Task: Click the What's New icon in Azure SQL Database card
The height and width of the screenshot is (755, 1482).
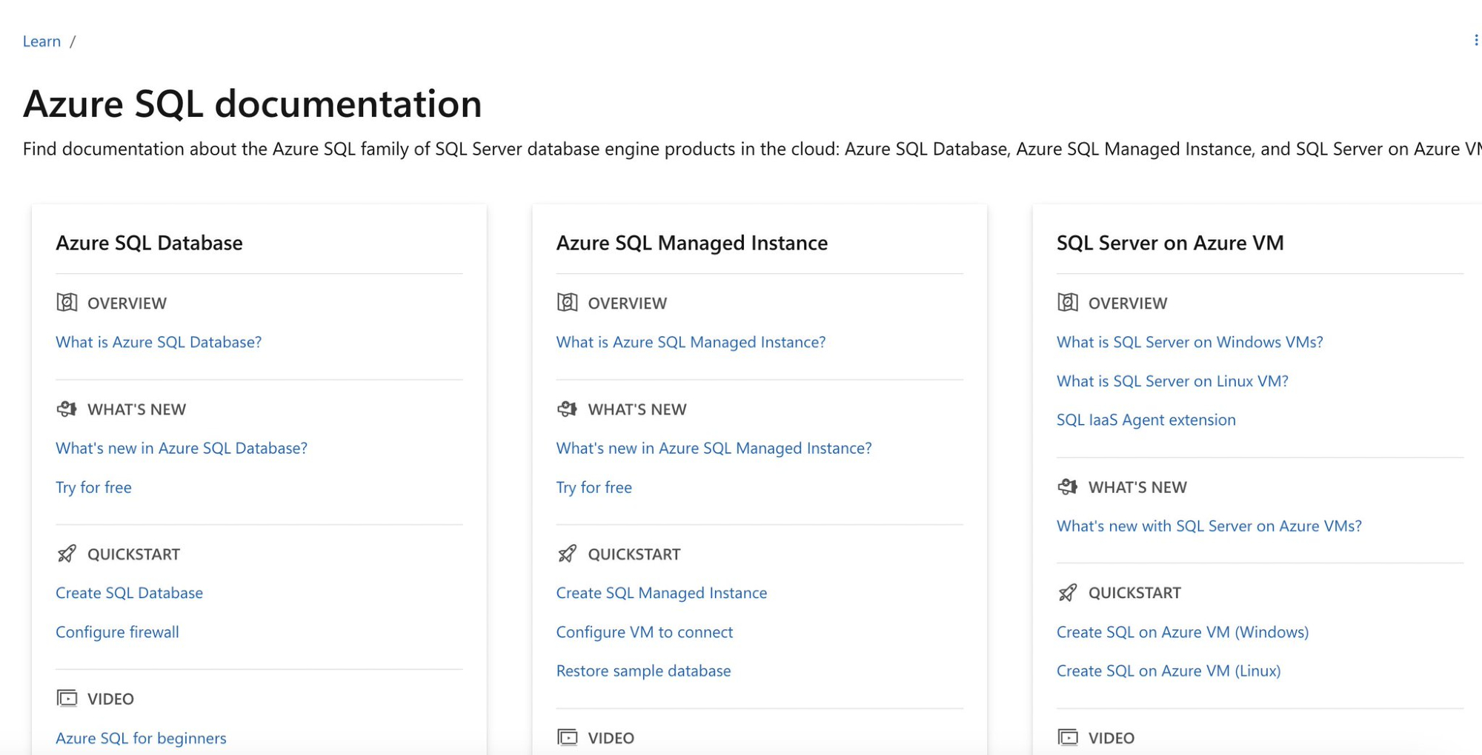Action: (x=67, y=409)
